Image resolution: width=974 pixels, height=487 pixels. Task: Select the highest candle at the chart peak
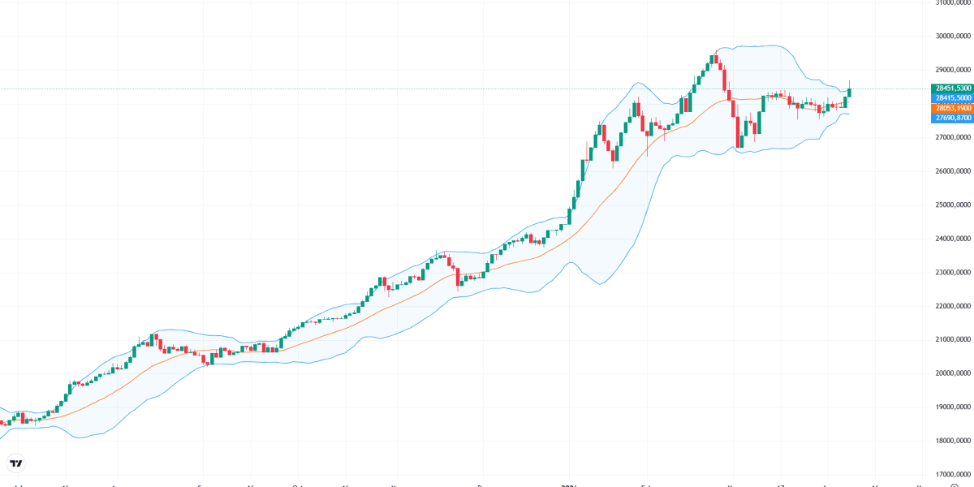click(713, 58)
